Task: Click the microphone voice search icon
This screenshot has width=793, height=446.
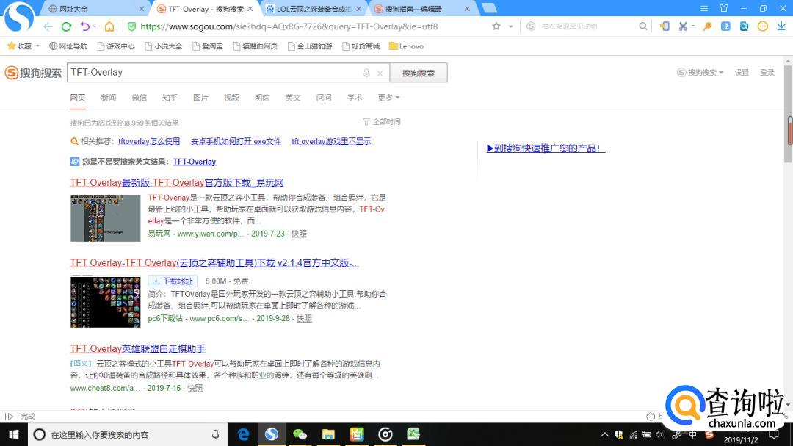Action: tap(366, 73)
